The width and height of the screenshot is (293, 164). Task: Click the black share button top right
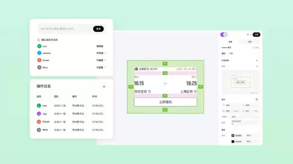tap(256, 35)
